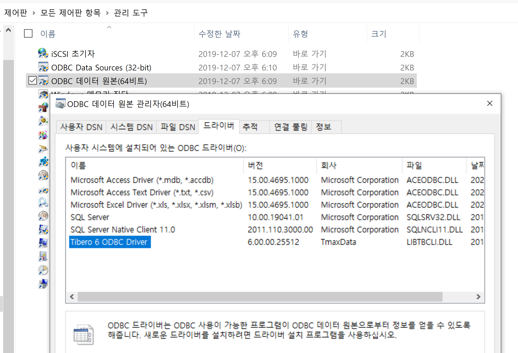The image size is (518, 353).
Task: Switch to the 시스템 DSN tab
Action: pyautogui.click(x=132, y=127)
